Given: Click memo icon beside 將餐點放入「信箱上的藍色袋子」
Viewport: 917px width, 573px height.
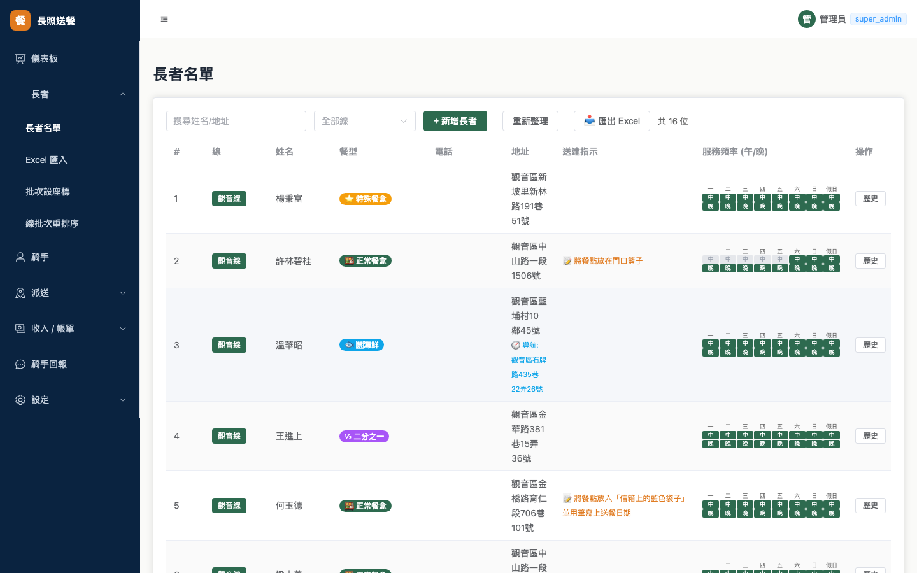Looking at the screenshot, I should (x=567, y=499).
